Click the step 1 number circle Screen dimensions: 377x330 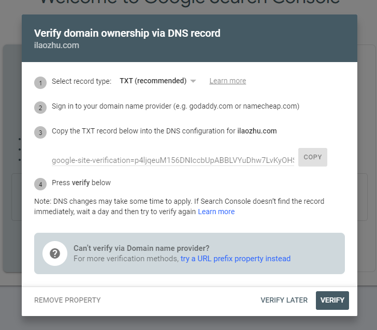(x=40, y=83)
